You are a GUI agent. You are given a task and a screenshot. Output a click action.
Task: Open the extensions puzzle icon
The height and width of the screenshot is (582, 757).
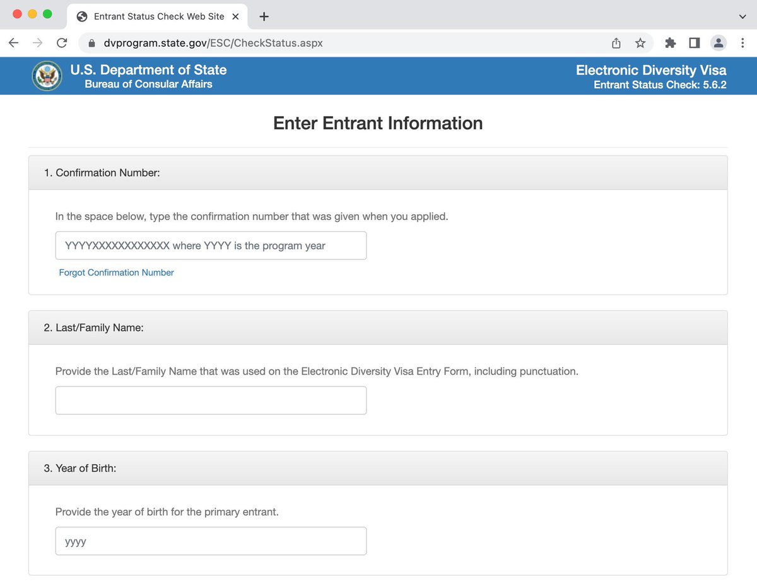(x=671, y=43)
